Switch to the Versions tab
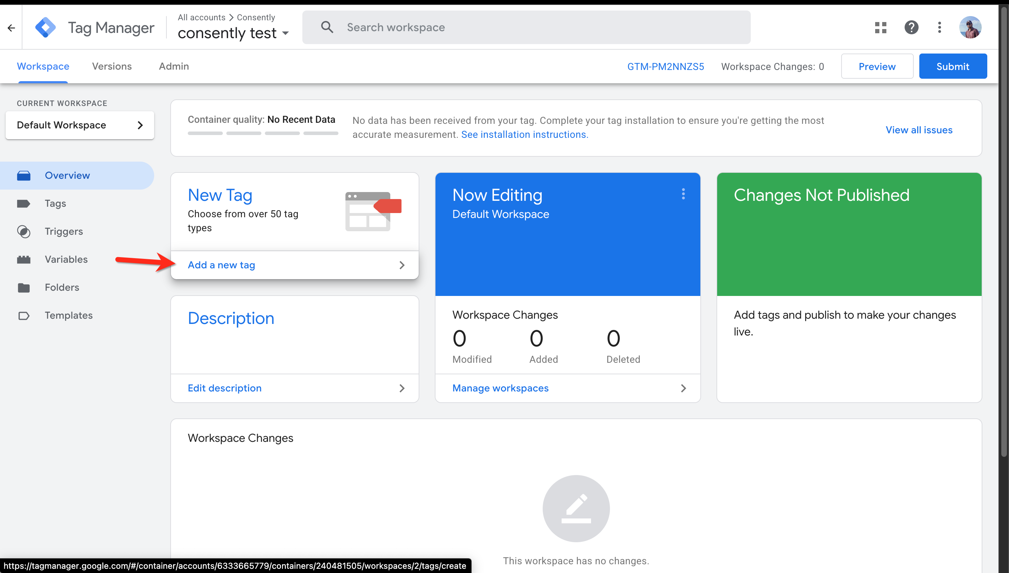Viewport: 1009px width, 573px height. pos(111,66)
